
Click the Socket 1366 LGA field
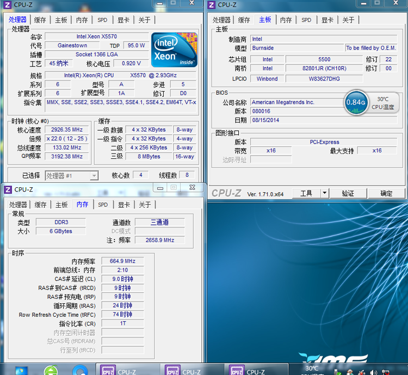[x=97, y=54]
